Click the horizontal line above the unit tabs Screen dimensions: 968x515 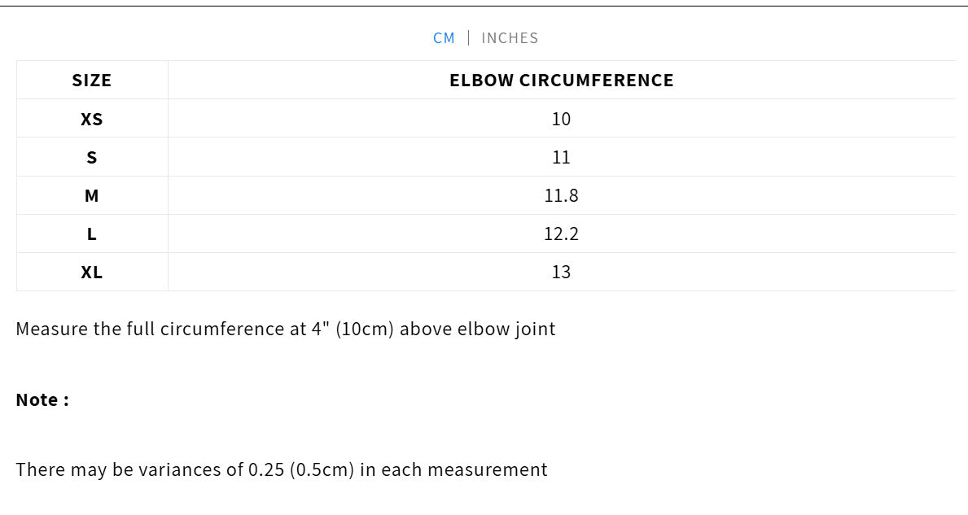(484, 7)
